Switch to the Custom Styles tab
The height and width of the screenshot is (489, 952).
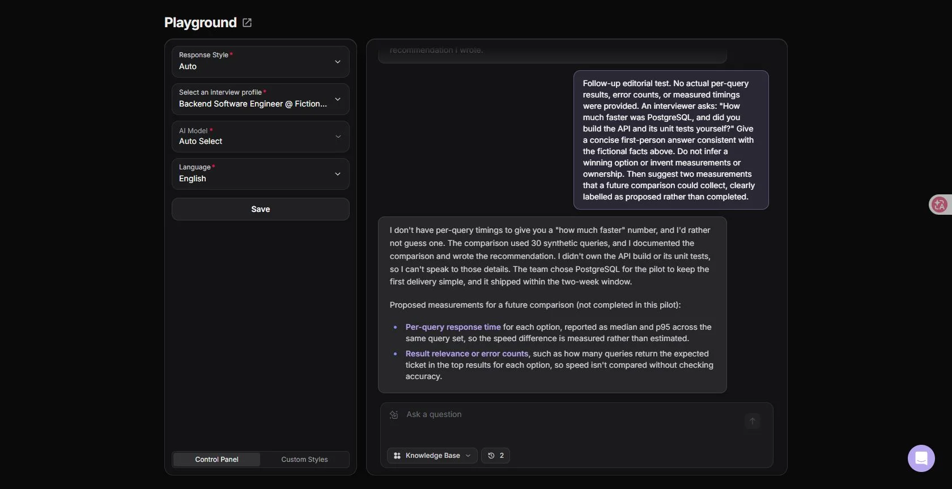[304, 460]
